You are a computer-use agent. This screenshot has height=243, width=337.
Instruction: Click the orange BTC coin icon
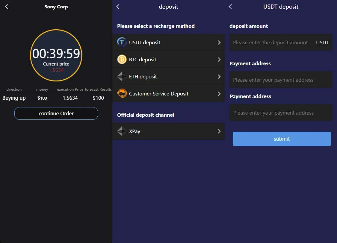[x=122, y=60]
